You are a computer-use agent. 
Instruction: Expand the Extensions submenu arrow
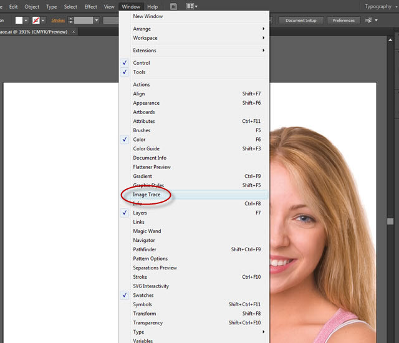pyautogui.click(x=264, y=51)
